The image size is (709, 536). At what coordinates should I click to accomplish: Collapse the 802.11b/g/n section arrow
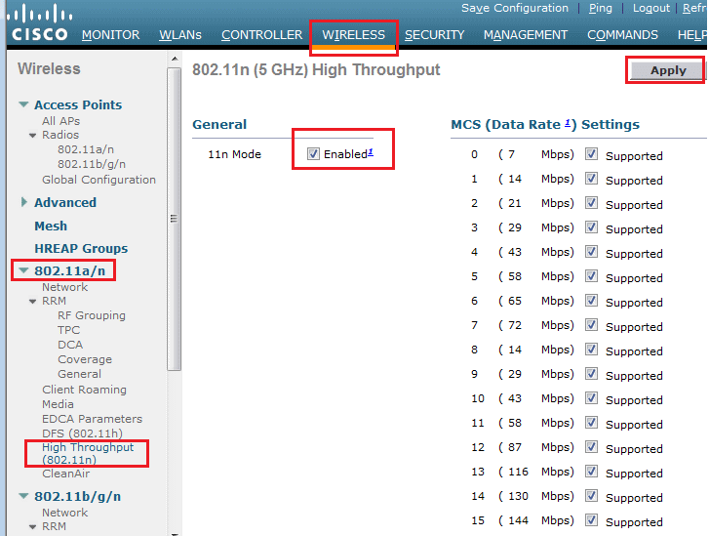pyautogui.click(x=23, y=496)
